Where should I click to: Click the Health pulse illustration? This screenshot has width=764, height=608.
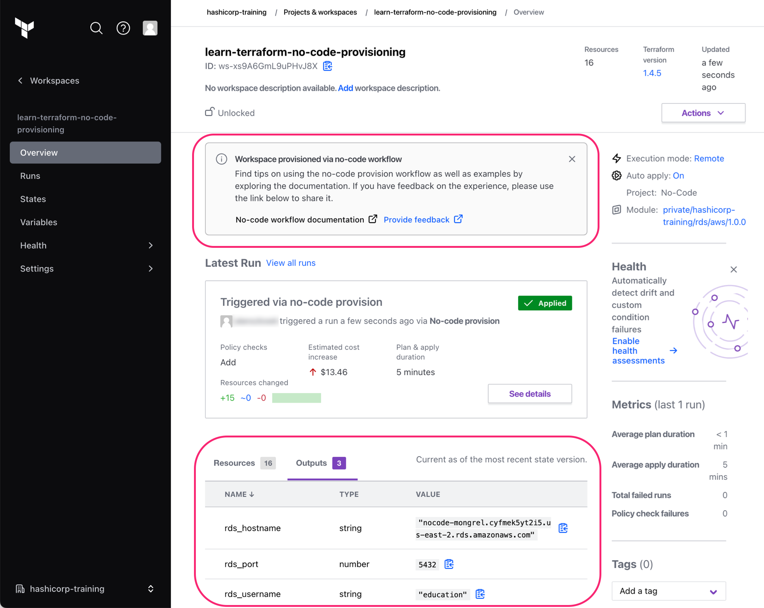click(x=720, y=321)
